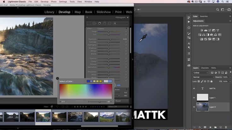Image resolution: width=232 pixels, height=130 pixels.
Task: Open the Normal blend mode dropdown
Action: coord(204,77)
